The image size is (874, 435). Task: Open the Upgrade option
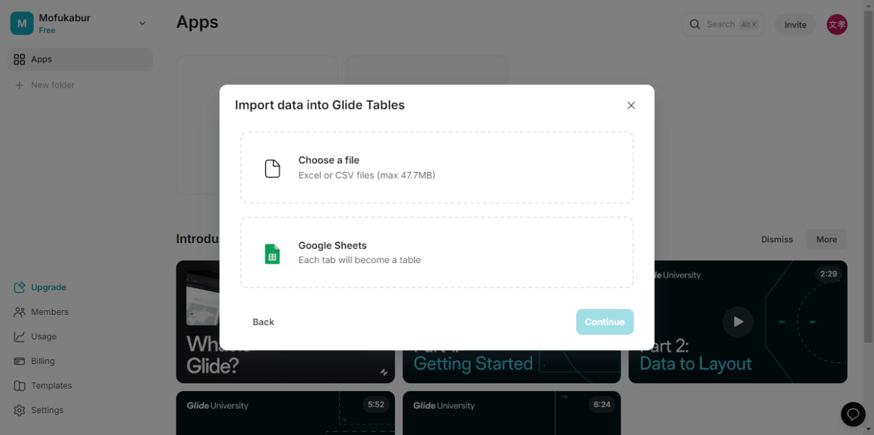[49, 288]
